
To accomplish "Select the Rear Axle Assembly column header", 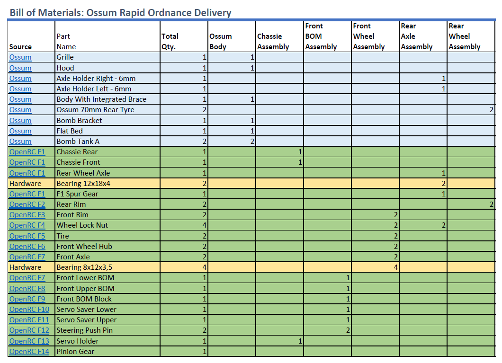I will click(x=423, y=36).
